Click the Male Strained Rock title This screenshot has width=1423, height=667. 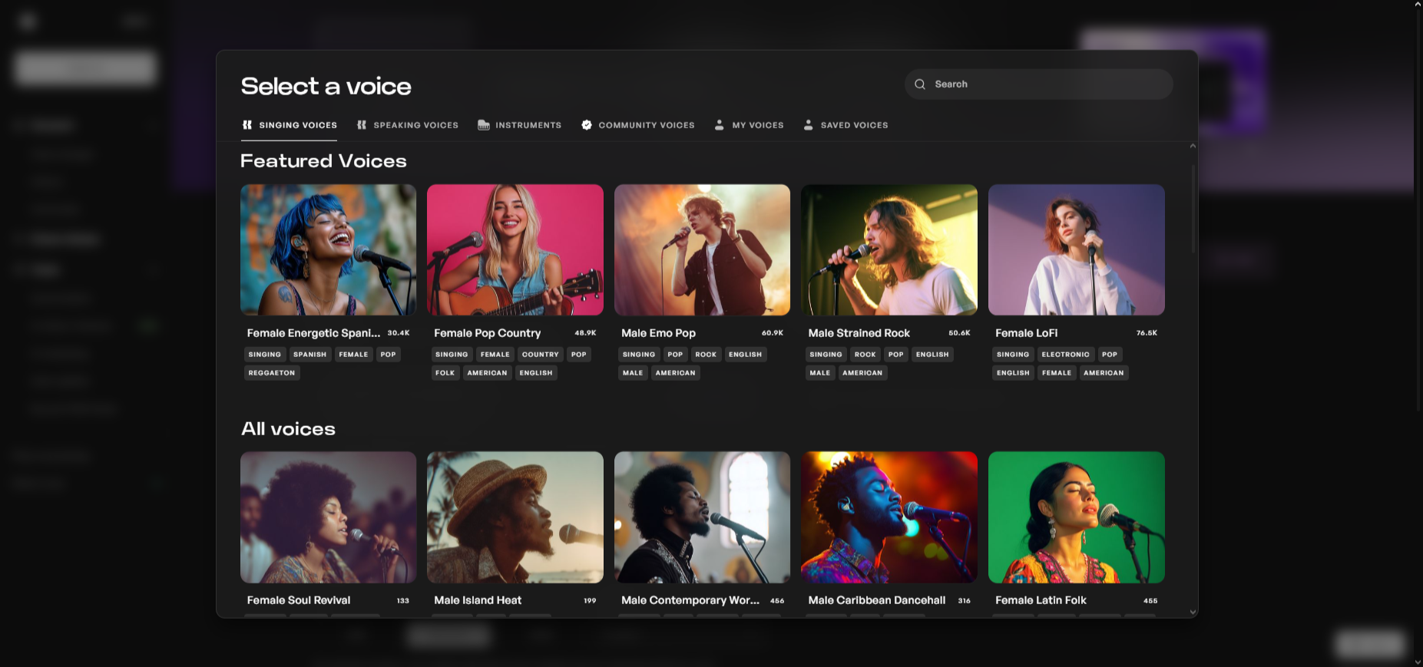tap(859, 333)
